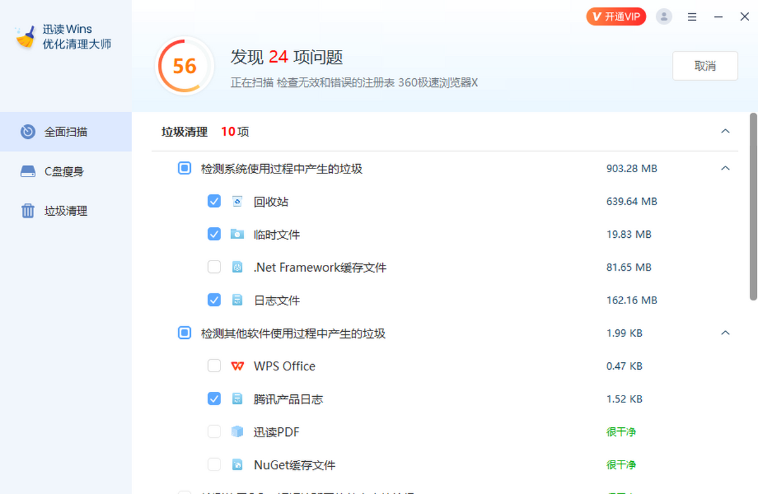Viewport: 758px width, 494px height.
Task: Click the C盘瘦身 disk icon
Action: pyautogui.click(x=28, y=172)
